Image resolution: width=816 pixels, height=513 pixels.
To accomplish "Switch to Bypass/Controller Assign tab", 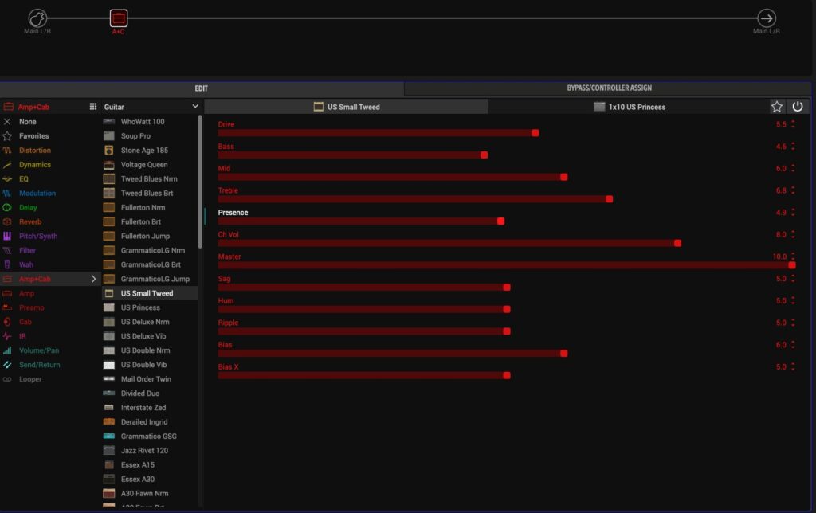I will coord(609,88).
